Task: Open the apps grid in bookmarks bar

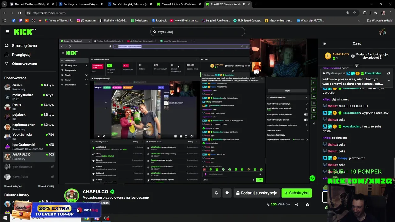Action: coord(4,21)
